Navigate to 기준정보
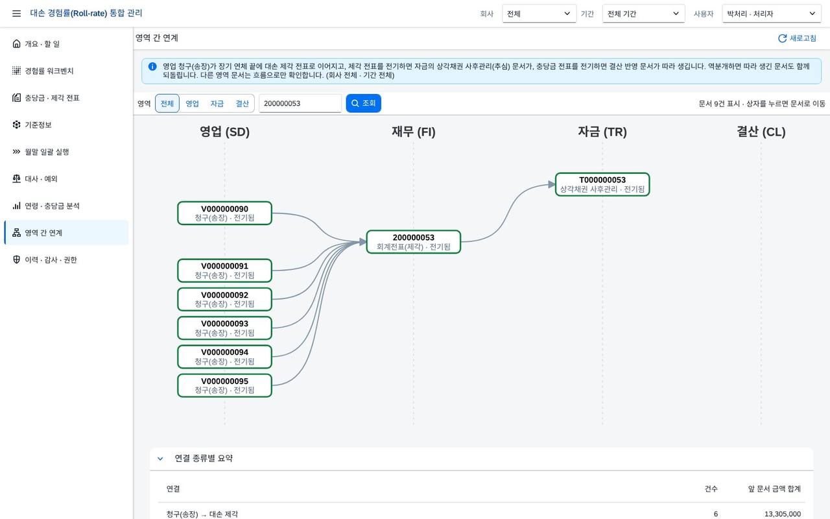Viewport: 830px width, 519px height. tap(66, 125)
